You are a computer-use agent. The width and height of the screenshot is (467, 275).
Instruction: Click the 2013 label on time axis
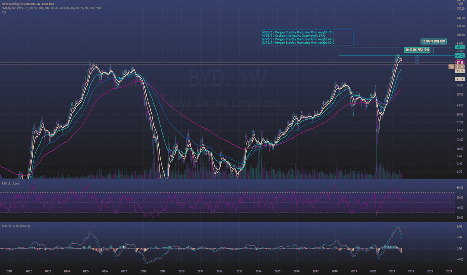coord(239,271)
